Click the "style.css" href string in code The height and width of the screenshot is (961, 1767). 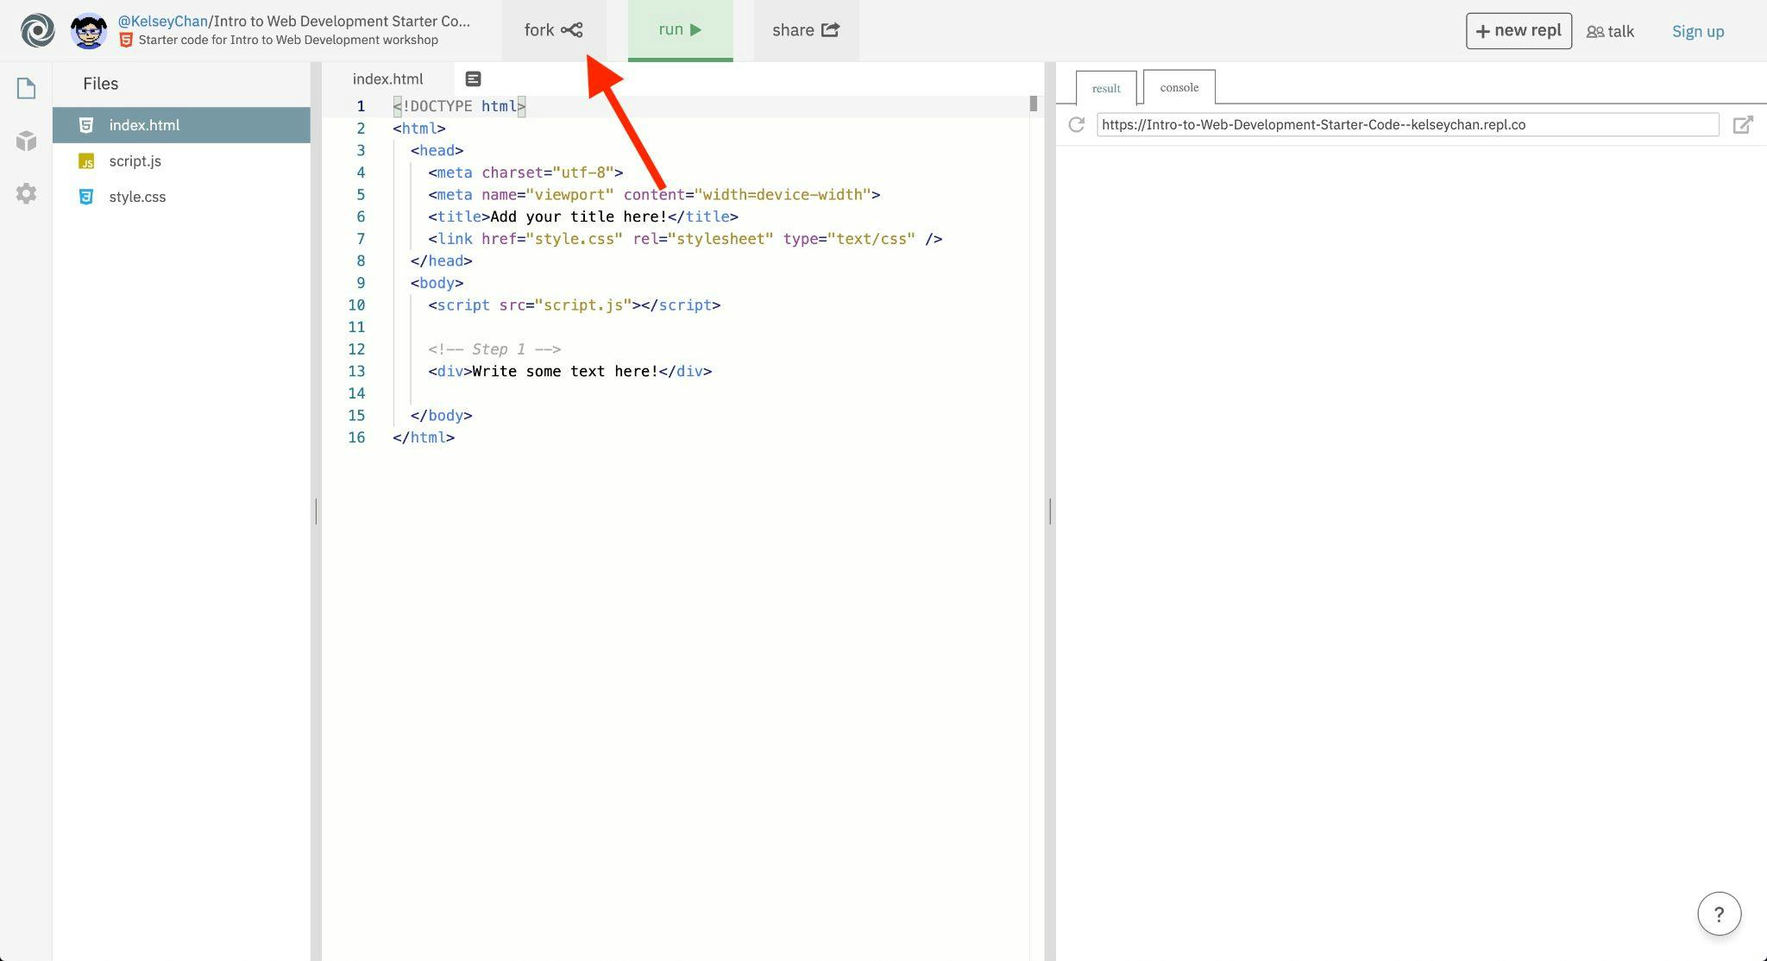click(574, 239)
